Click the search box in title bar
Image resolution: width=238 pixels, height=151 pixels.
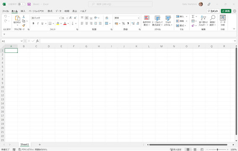pos(120,4)
